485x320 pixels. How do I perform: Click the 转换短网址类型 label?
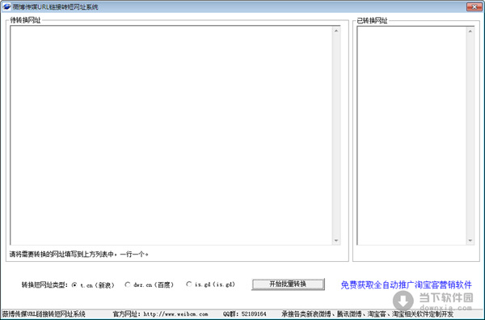tap(44, 284)
